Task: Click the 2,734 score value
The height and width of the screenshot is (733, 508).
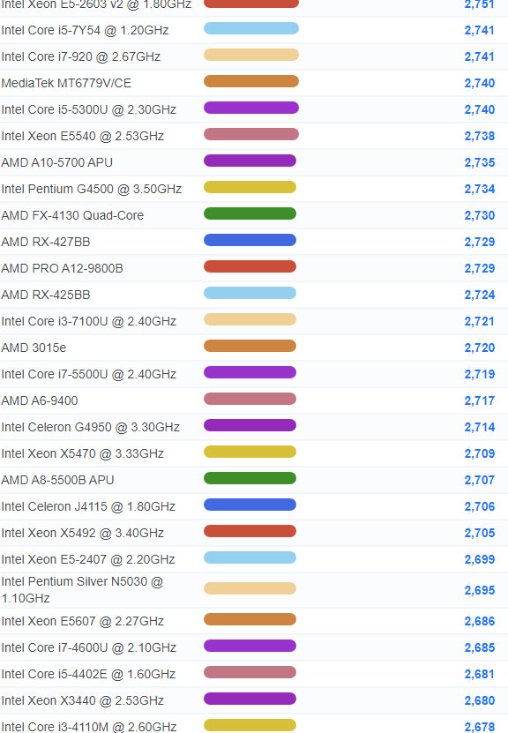Action: click(x=480, y=189)
